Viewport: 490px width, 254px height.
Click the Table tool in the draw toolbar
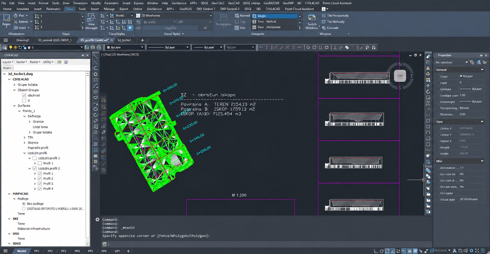(x=96, y=156)
